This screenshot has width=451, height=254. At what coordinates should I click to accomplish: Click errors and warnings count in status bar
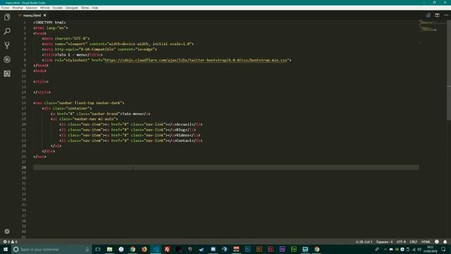tap(10, 241)
